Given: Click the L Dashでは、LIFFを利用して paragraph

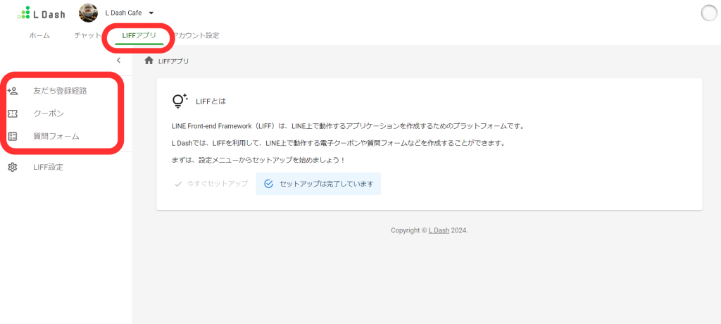Looking at the screenshot, I should click(339, 143).
